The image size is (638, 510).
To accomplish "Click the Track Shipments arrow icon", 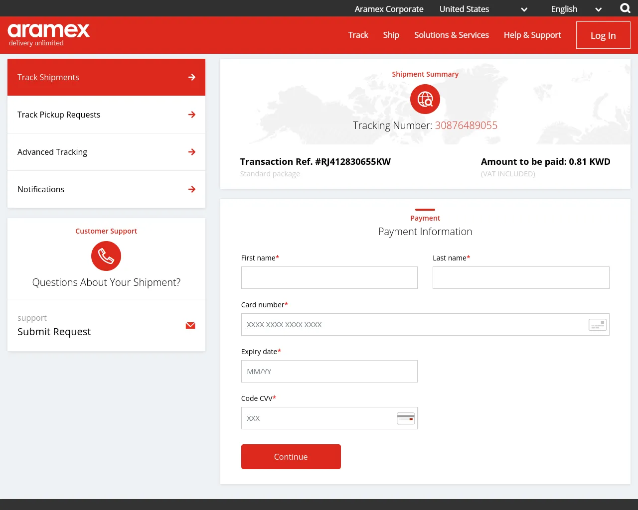I will pos(192,77).
